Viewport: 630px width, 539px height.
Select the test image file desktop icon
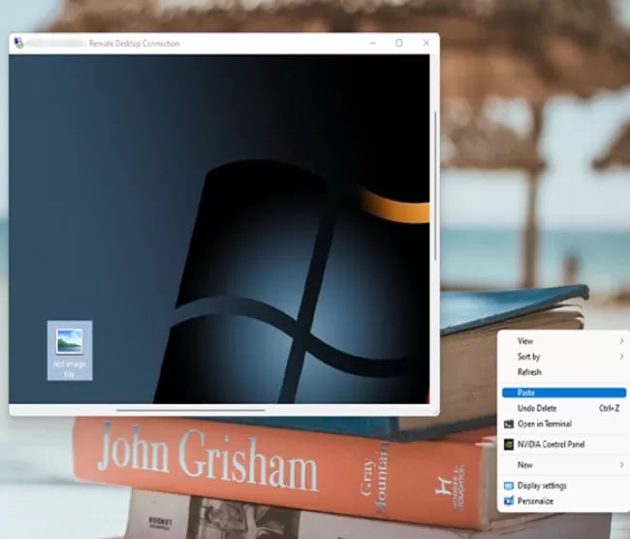point(70,350)
